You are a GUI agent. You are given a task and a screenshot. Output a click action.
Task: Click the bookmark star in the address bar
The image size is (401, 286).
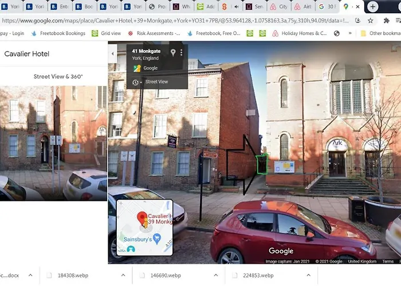click(x=371, y=20)
